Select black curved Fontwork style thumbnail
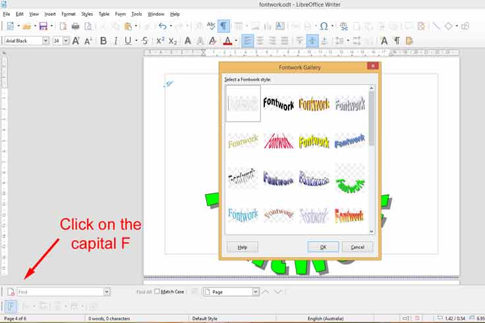Image resolution: width=485 pixels, height=323 pixels. tap(278, 104)
